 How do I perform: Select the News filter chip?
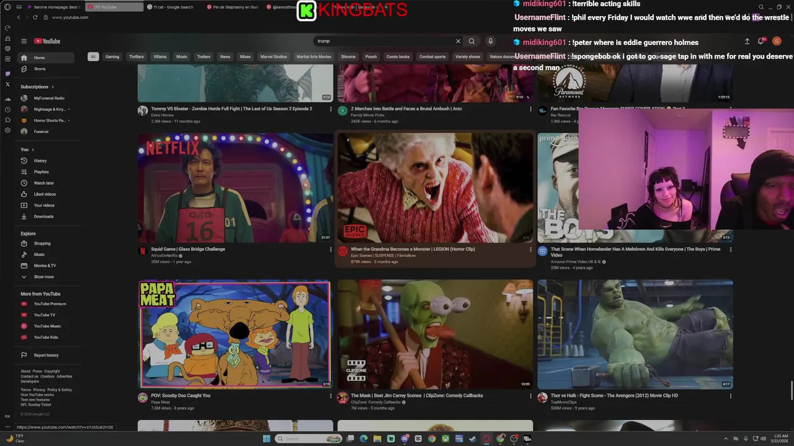tap(225, 56)
